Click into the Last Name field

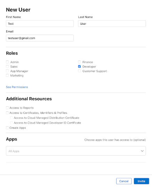[112, 24]
